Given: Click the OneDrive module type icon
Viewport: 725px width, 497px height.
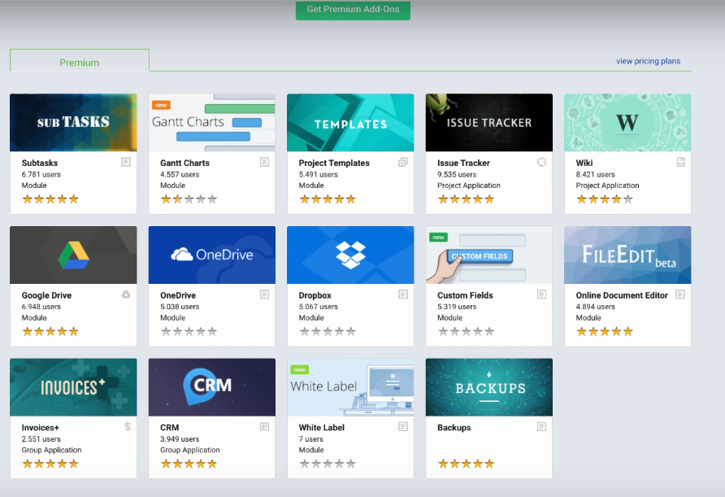Looking at the screenshot, I should click(264, 294).
